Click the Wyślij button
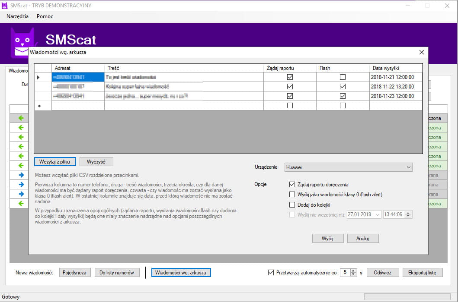 (328, 239)
